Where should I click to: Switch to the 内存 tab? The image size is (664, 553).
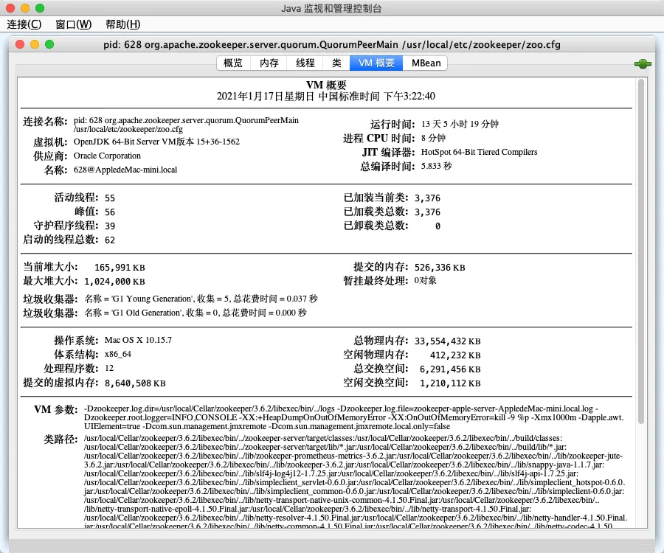pos(269,63)
